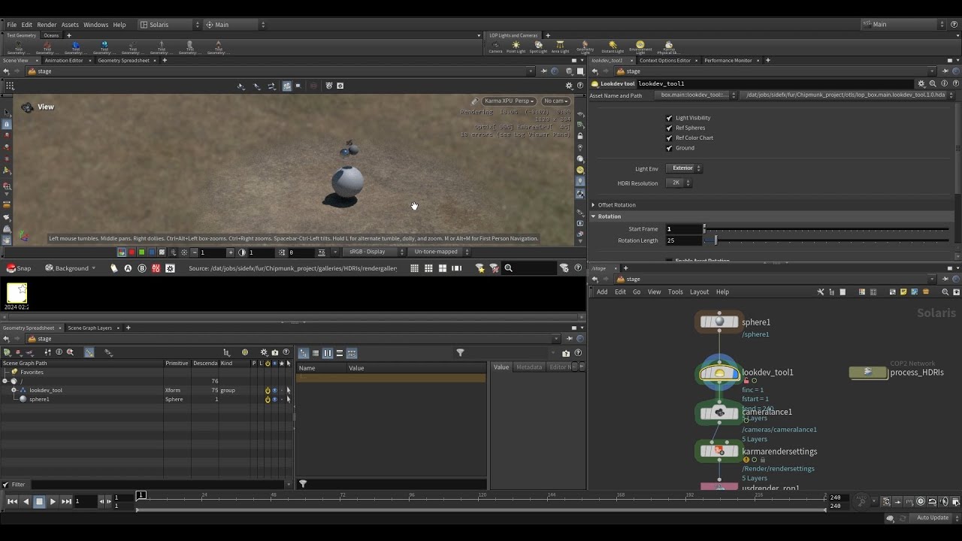Screen dimensions: 962x541
Task: Open the HDRI Resolution 2K dropdown
Action: tap(679, 183)
